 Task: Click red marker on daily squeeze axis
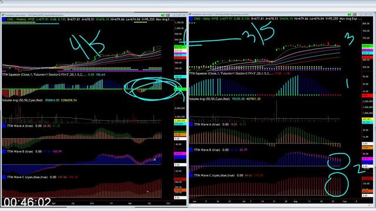(367, 96)
